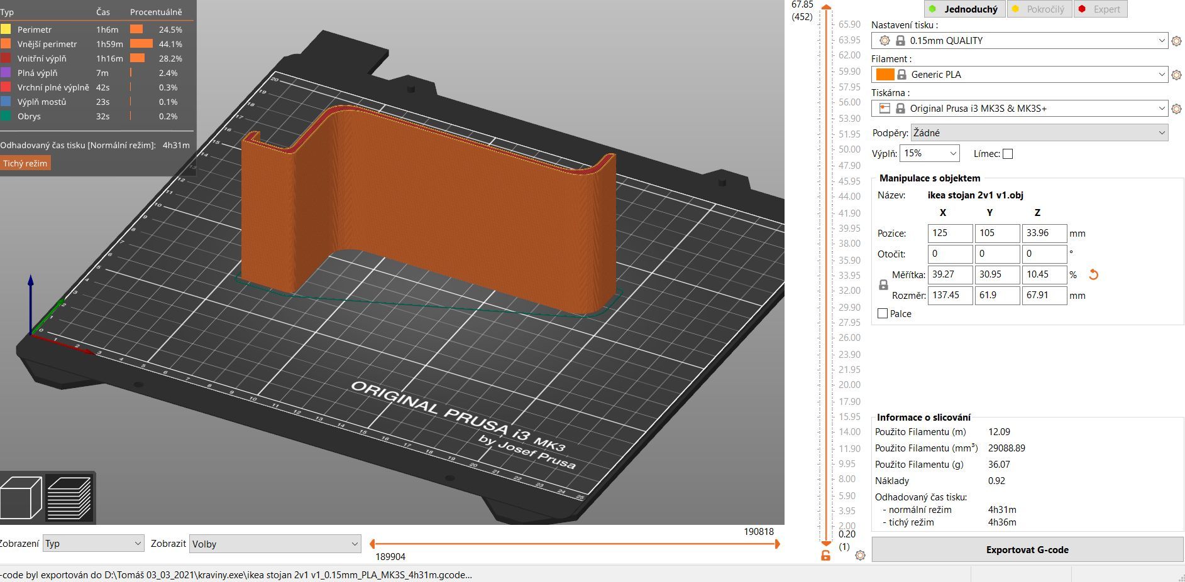This screenshot has width=1185, height=582.
Task: Click the Pozice X field showing 125
Action: (x=950, y=233)
